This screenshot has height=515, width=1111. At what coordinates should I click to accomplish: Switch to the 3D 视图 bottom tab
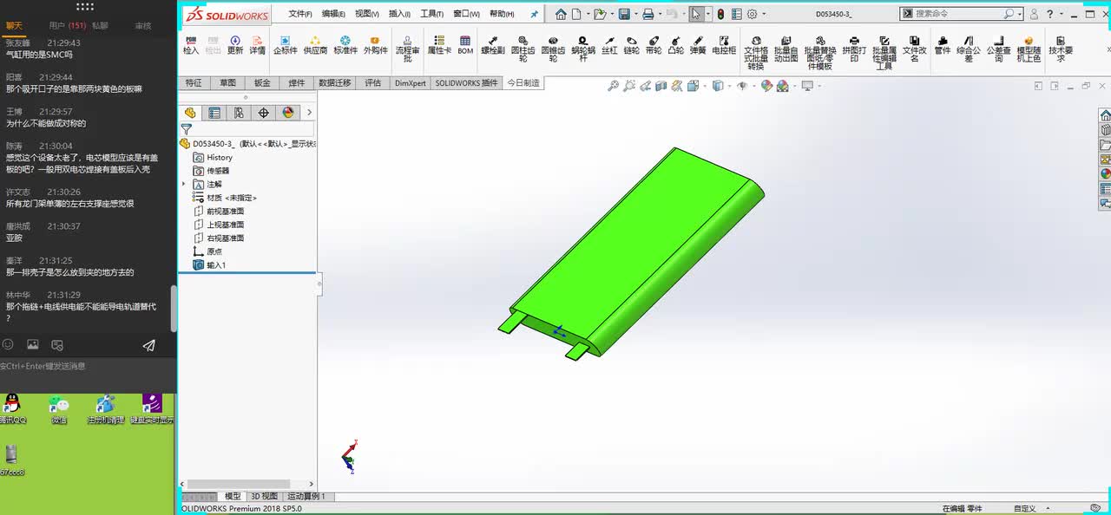(x=264, y=497)
